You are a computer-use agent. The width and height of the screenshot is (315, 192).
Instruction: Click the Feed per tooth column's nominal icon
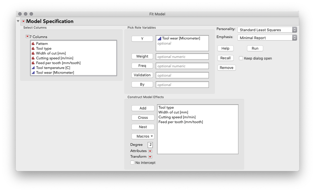33,63
